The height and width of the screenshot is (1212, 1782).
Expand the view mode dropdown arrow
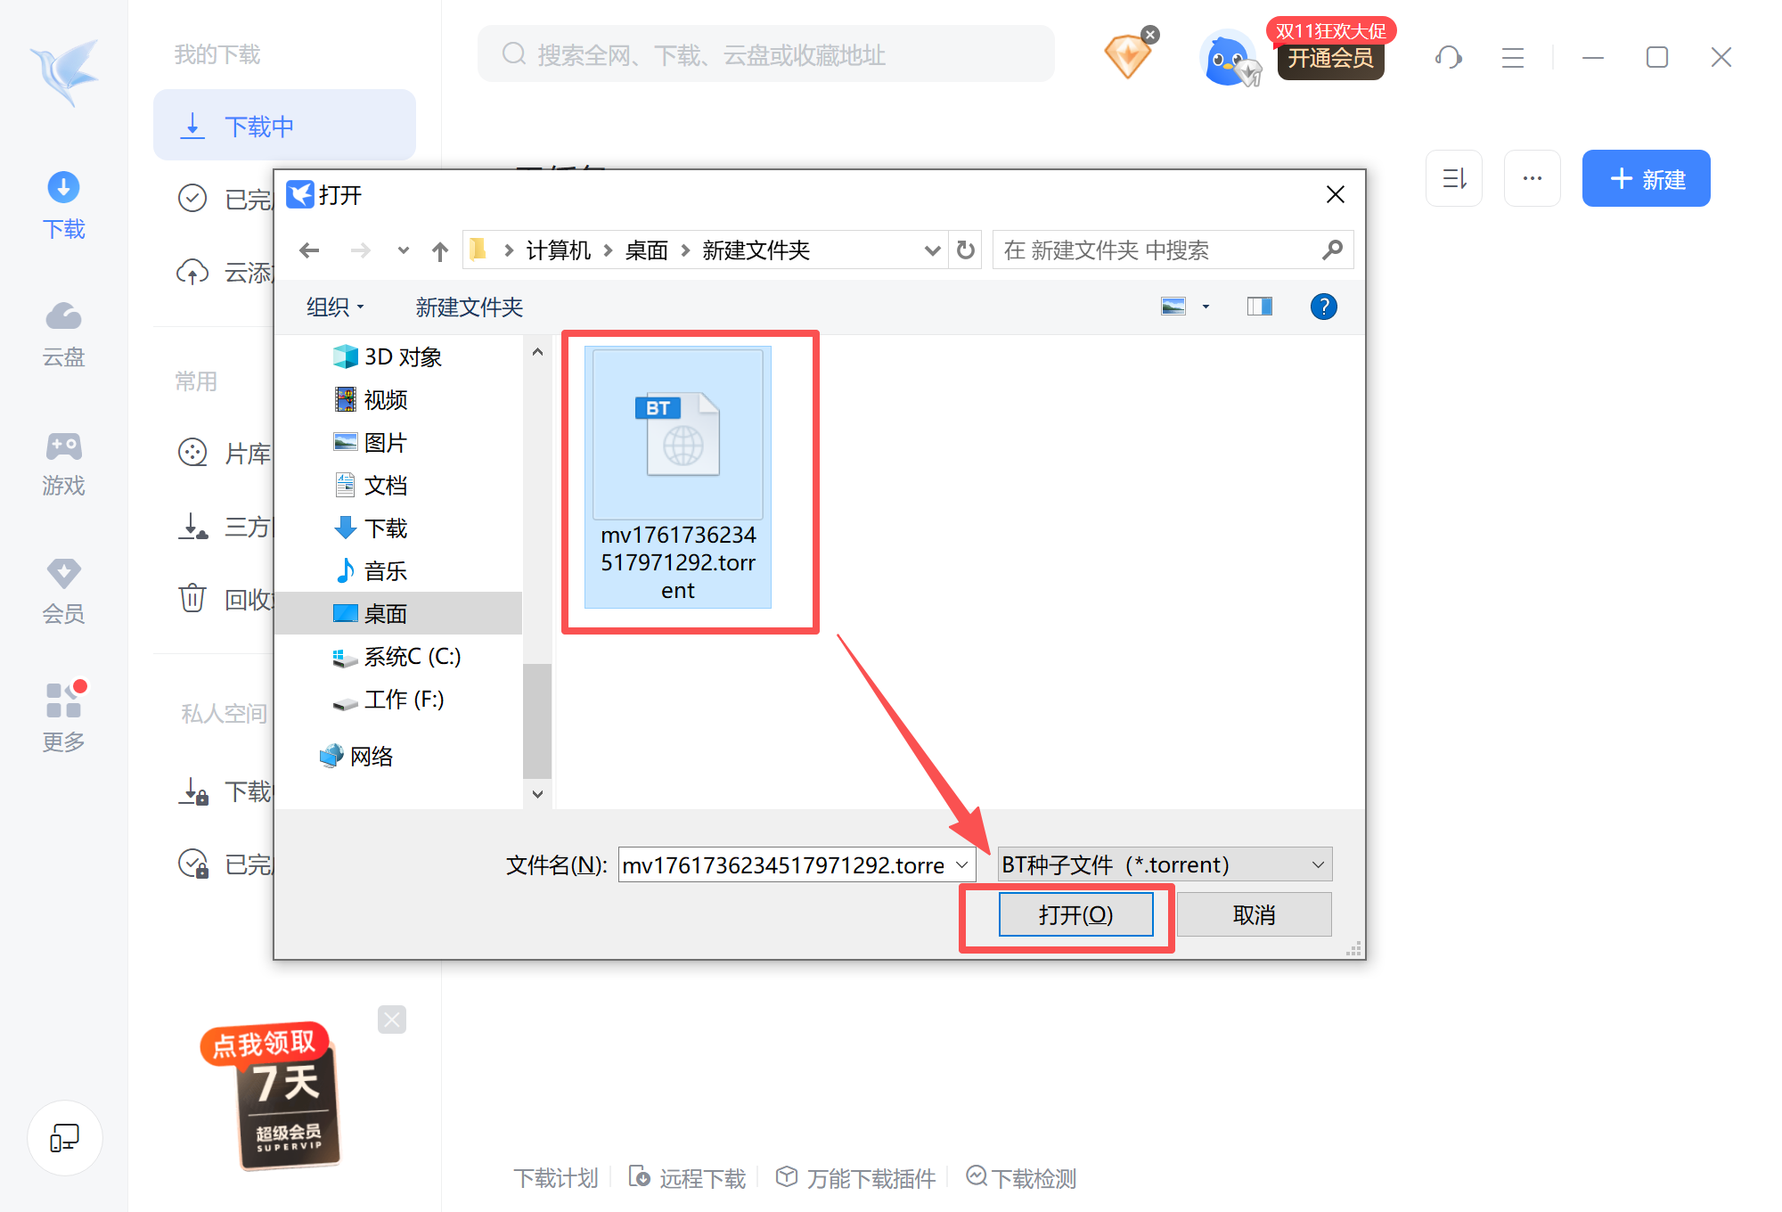click(x=1206, y=307)
